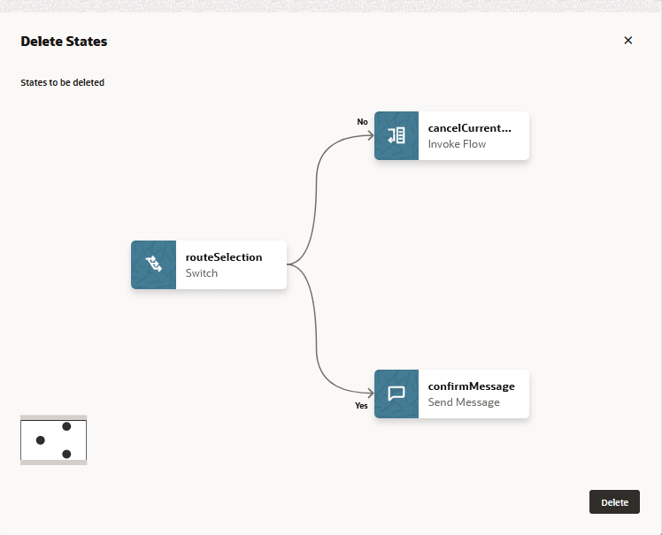Click the 'Invoke Flow' subtitle text
This screenshot has width=662, height=535.
457,143
